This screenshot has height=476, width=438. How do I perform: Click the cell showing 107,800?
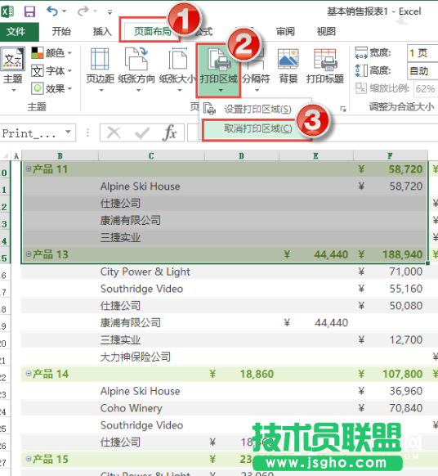tap(391, 374)
